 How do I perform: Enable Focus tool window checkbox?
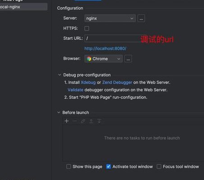[x=159, y=166]
